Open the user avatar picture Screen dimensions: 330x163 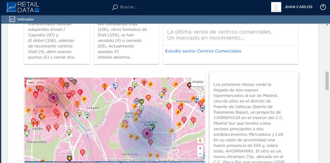(276, 7)
